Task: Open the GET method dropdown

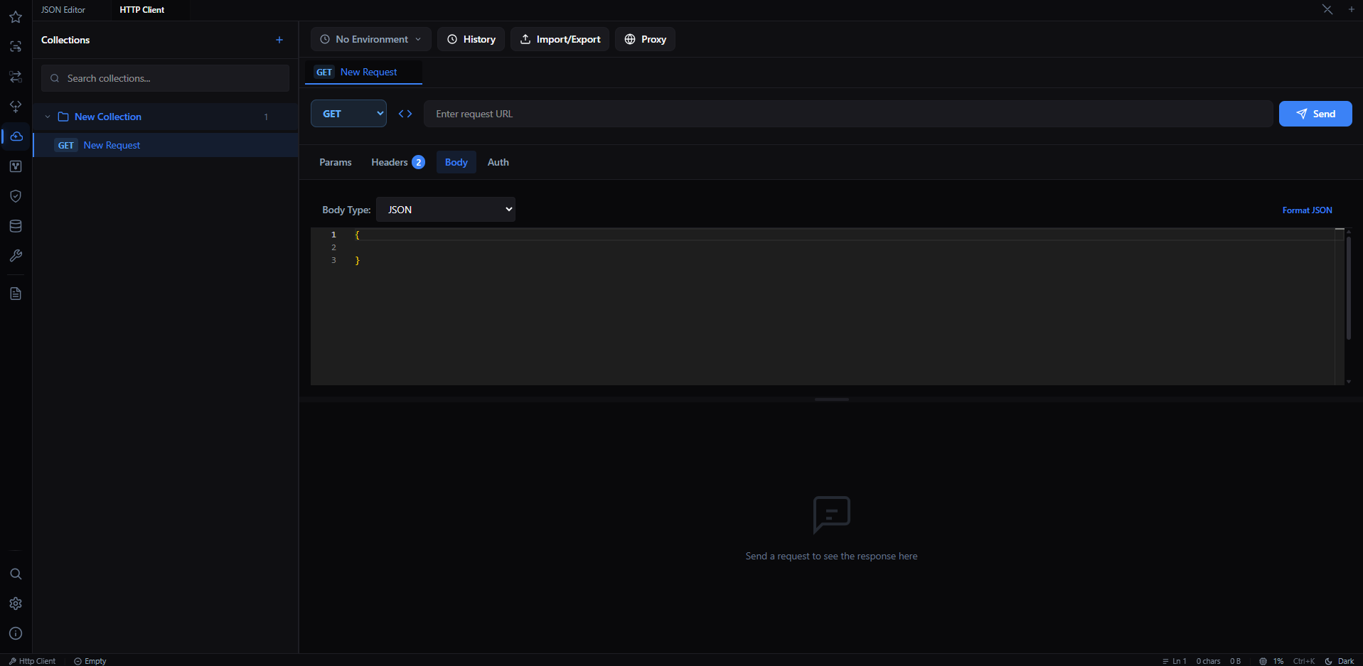Action: 348,113
